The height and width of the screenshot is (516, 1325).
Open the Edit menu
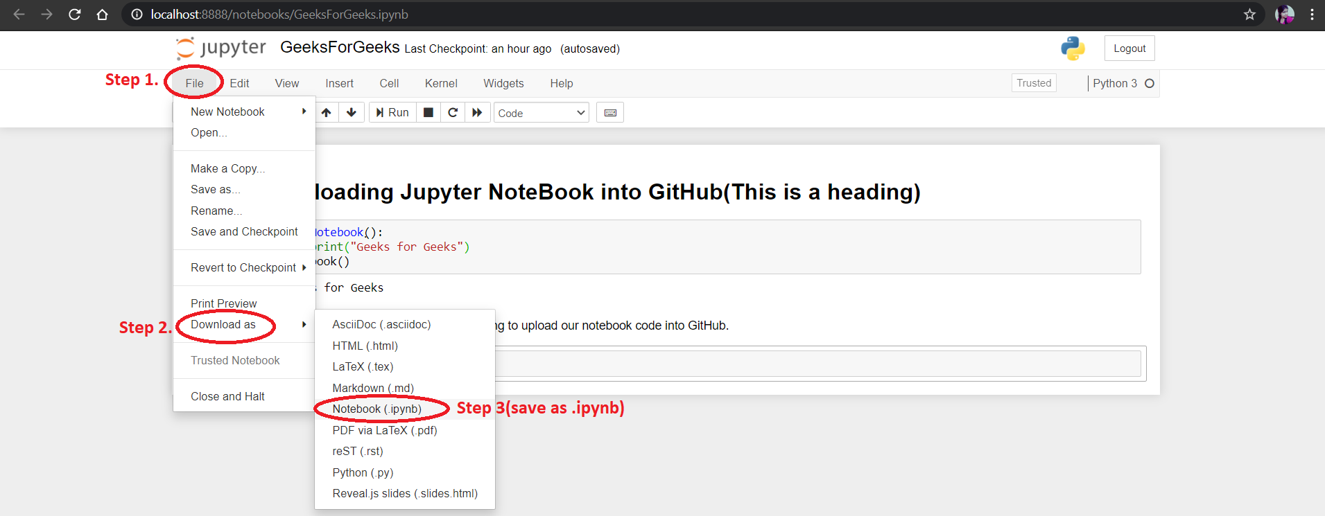tap(239, 83)
